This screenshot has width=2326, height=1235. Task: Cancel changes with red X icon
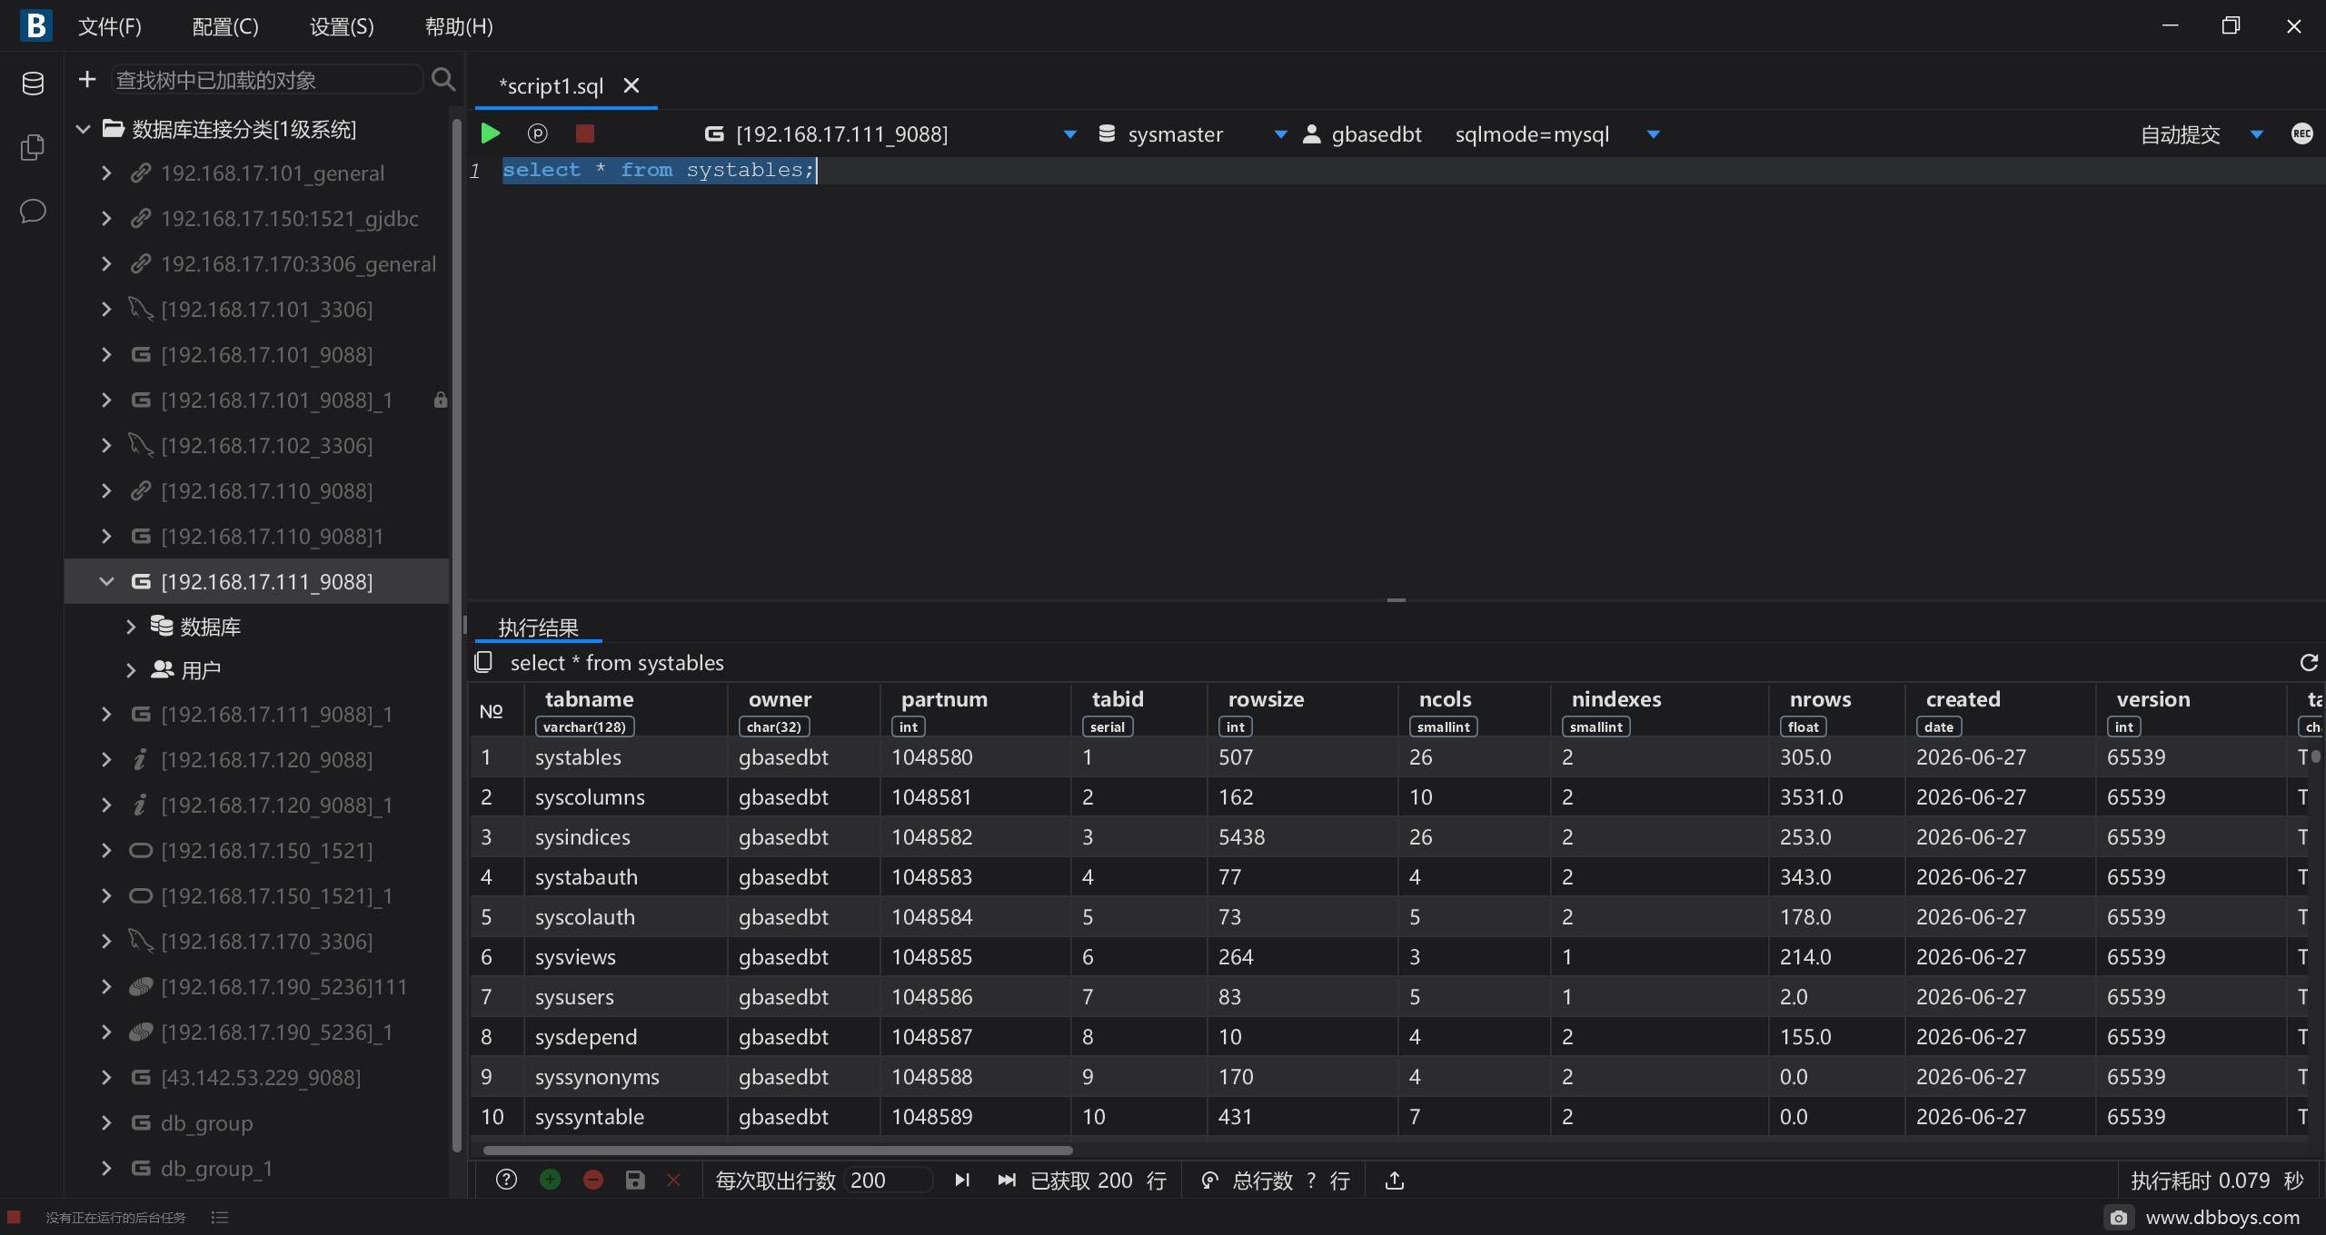pyautogui.click(x=673, y=1180)
